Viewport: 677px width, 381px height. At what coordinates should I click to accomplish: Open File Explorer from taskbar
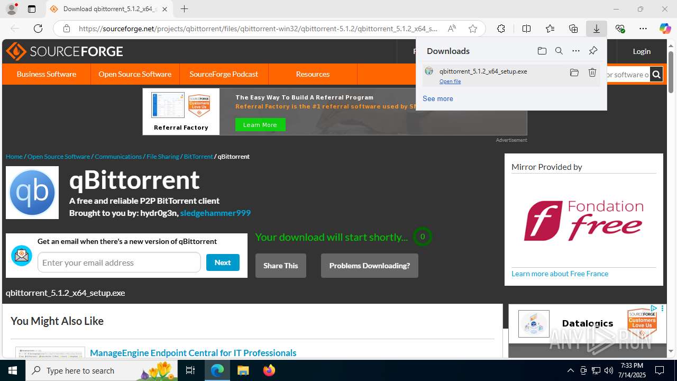pyautogui.click(x=243, y=370)
